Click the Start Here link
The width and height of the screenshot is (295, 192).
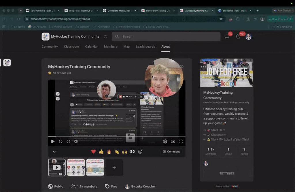point(218,130)
